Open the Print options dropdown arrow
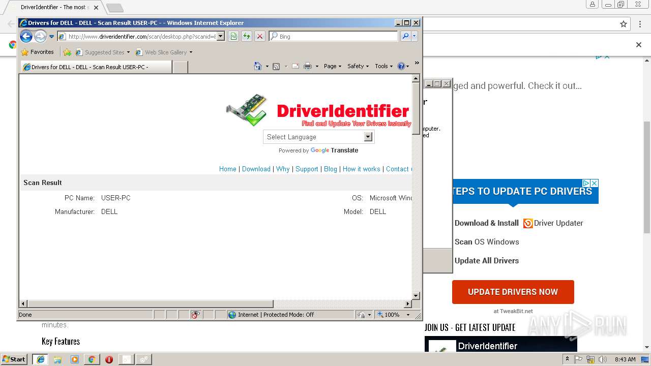This screenshot has height=366, width=651. coord(317,66)
